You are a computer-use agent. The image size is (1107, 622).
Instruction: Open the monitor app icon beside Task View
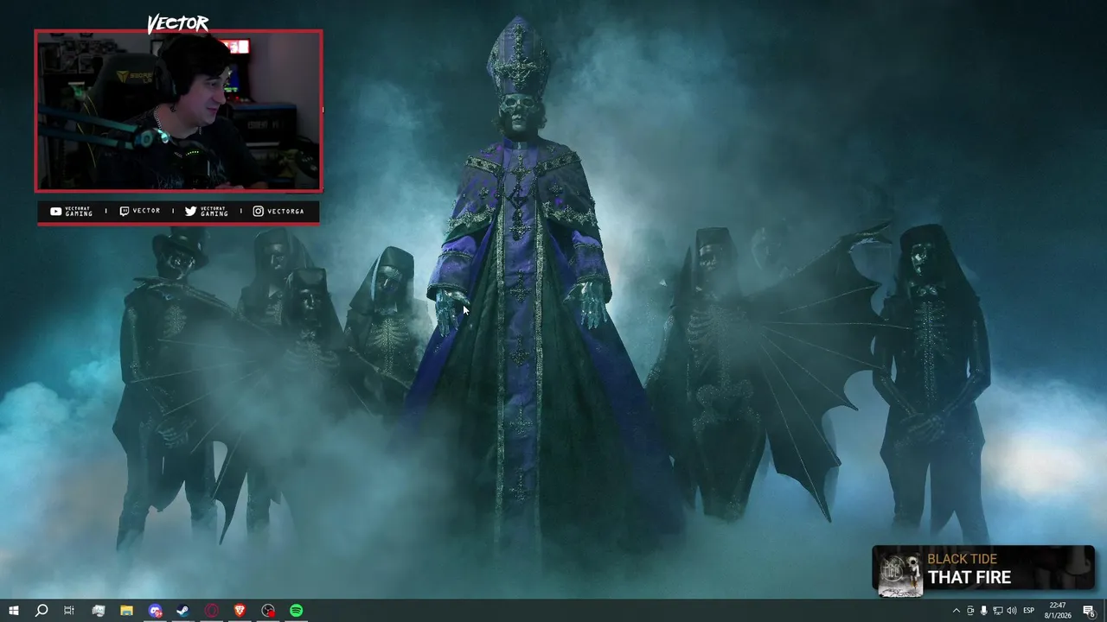[98, 611]
